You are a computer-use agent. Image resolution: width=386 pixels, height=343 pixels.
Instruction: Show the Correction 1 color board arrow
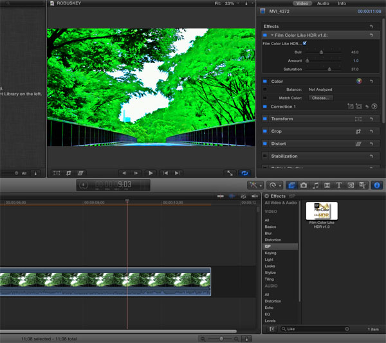(x=374, y=106)
